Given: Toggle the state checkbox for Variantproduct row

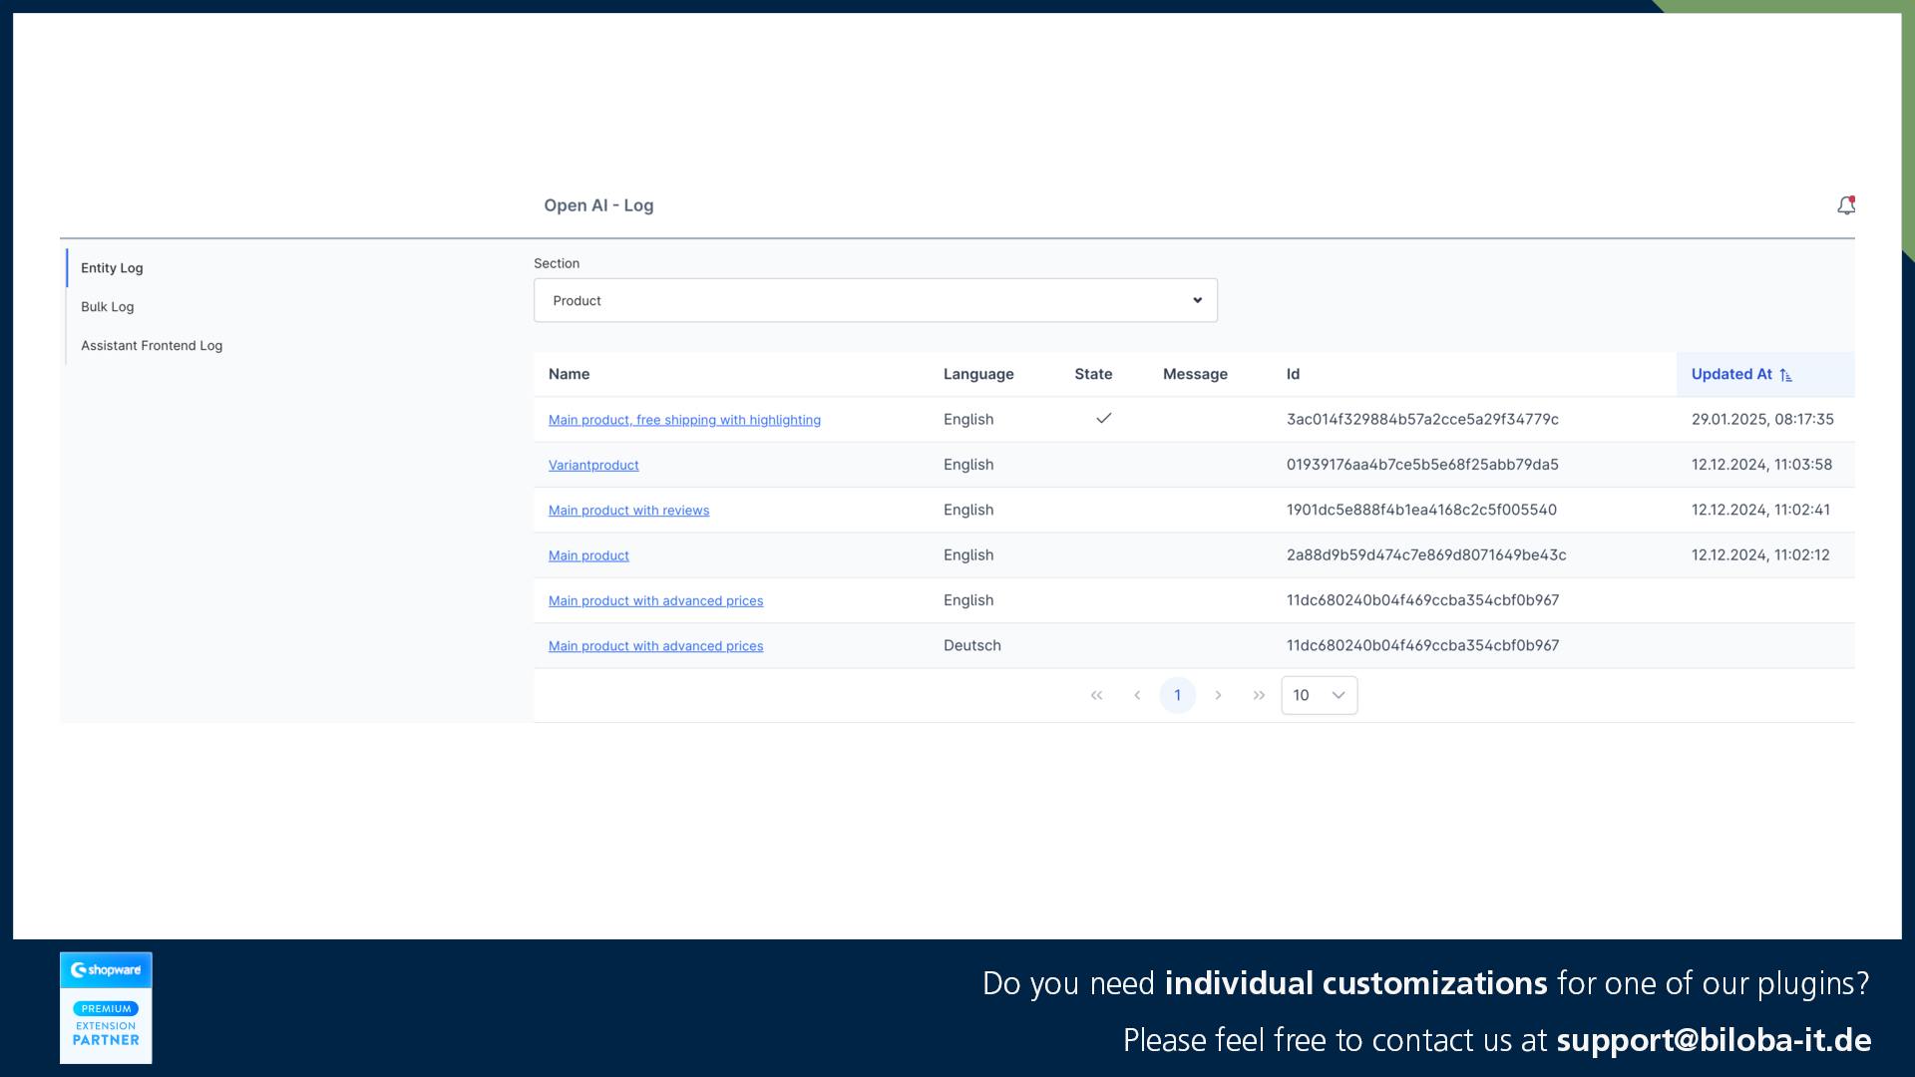Looking at the screenshot, I should [x=1103, y=464].
